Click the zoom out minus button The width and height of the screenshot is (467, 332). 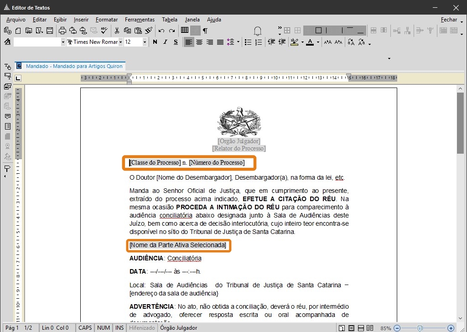[397, 328]
